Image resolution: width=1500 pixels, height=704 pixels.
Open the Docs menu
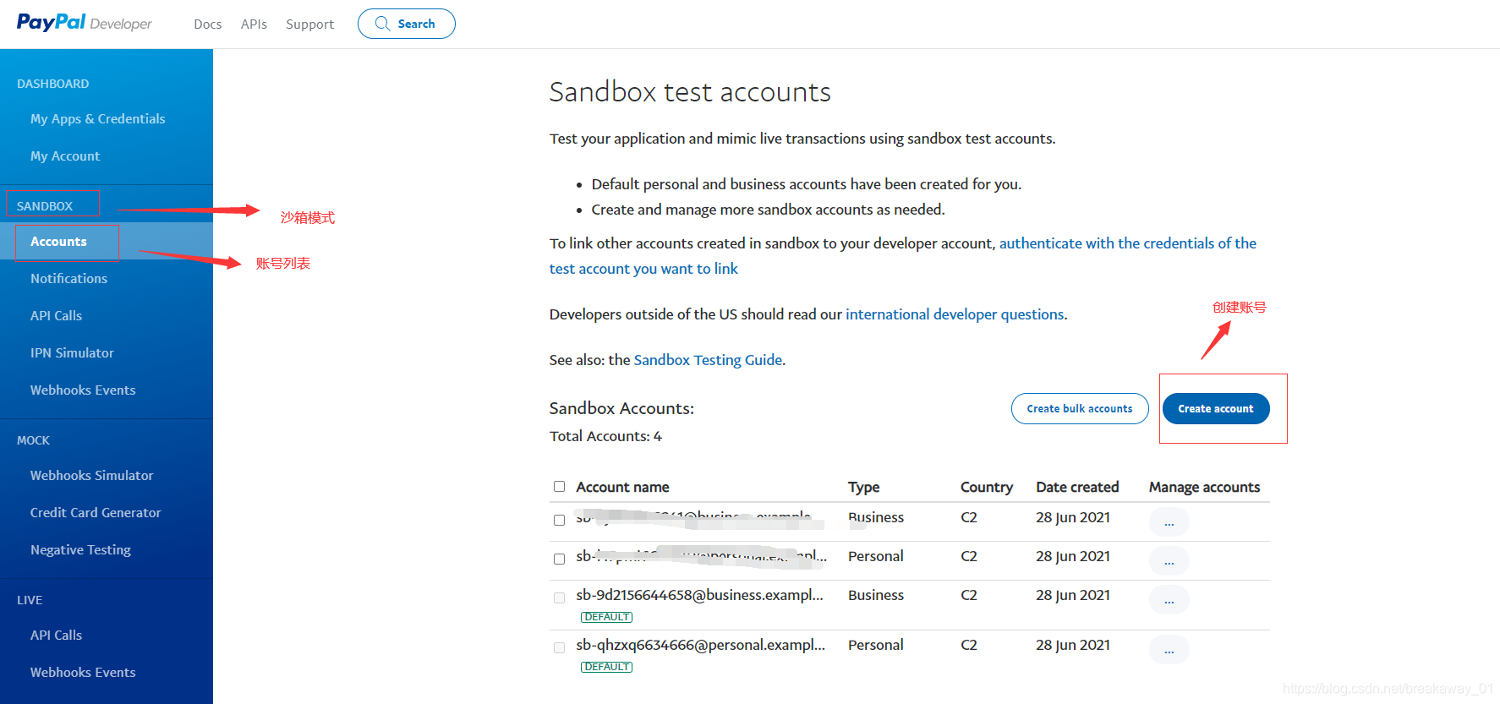207,24
